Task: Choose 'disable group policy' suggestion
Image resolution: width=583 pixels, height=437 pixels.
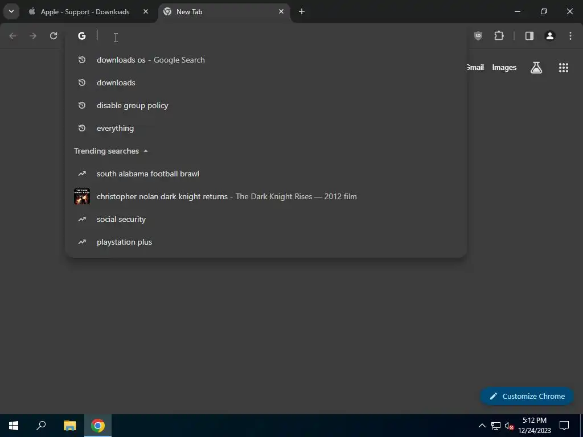Action: [x=266, y=105]
